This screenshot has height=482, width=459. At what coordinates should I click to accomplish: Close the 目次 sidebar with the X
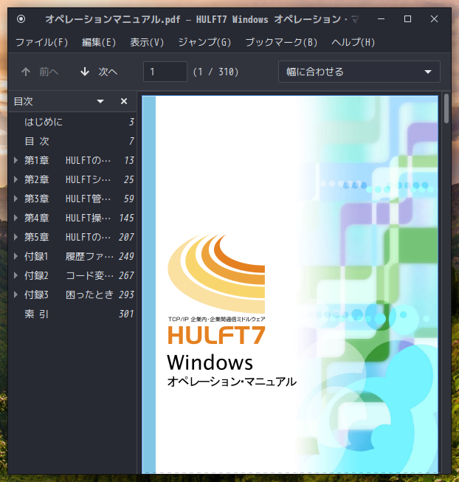(124, 101)
